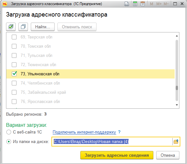Click the M memory button
The image size is (187, 164).
151,4
